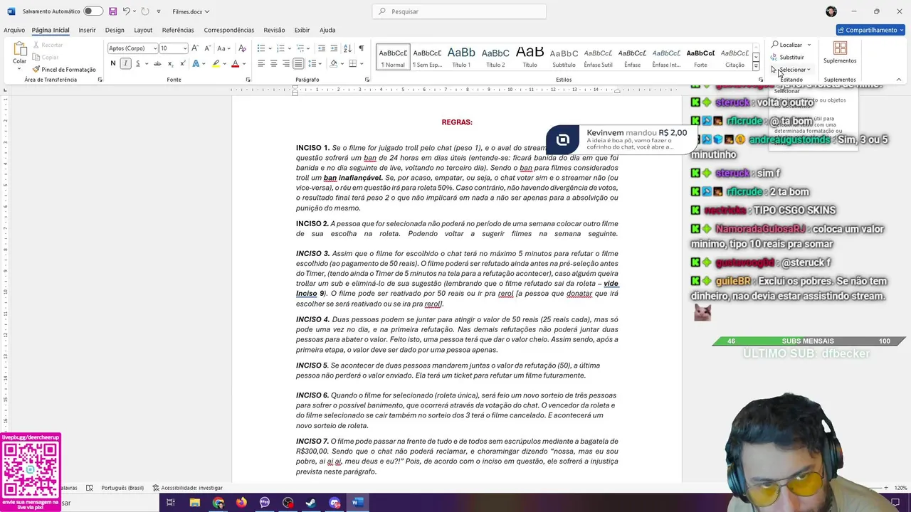Viewport: 911px width, 512px height.
Task: Click Substituir replace command
Action: (787, 57)
